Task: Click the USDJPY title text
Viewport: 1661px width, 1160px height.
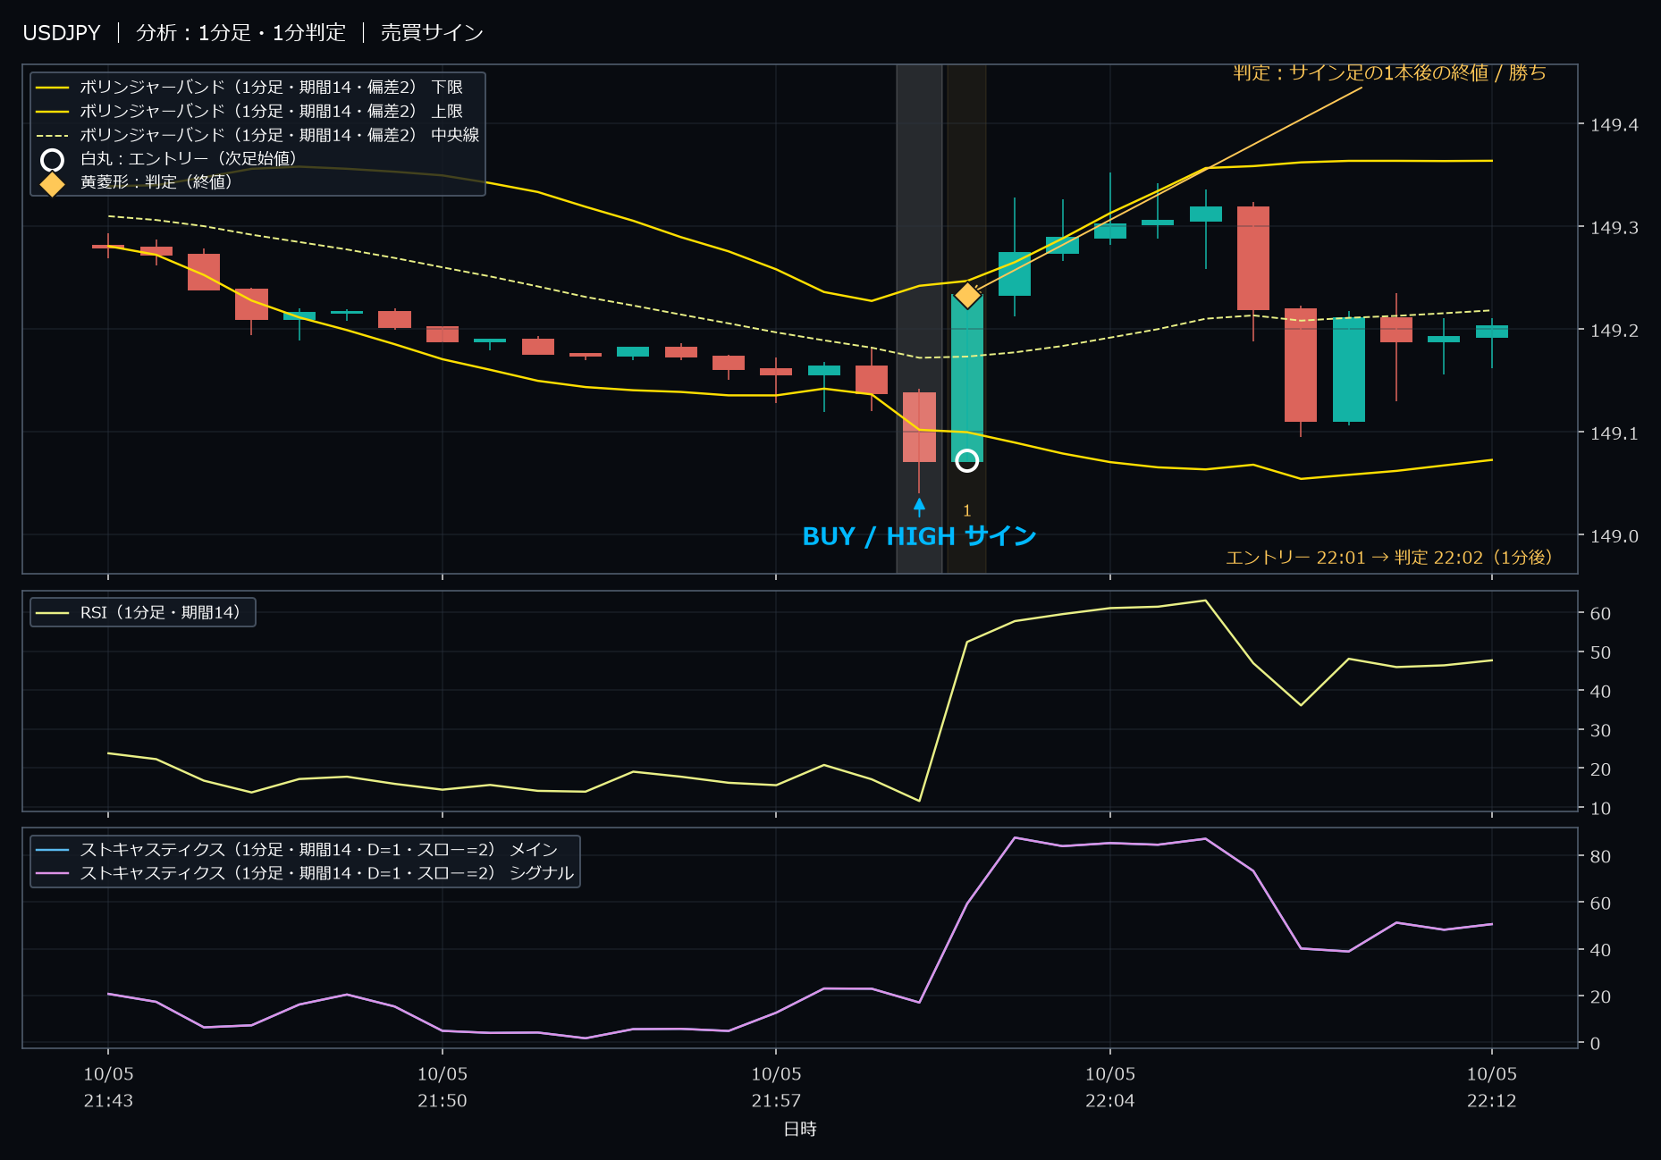Action: (x=62, y=33)
